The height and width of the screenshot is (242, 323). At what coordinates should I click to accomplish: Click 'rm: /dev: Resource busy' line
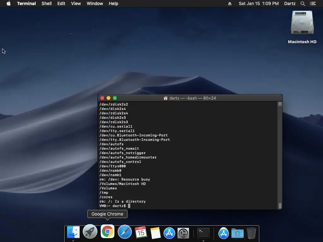pos(125,179)
